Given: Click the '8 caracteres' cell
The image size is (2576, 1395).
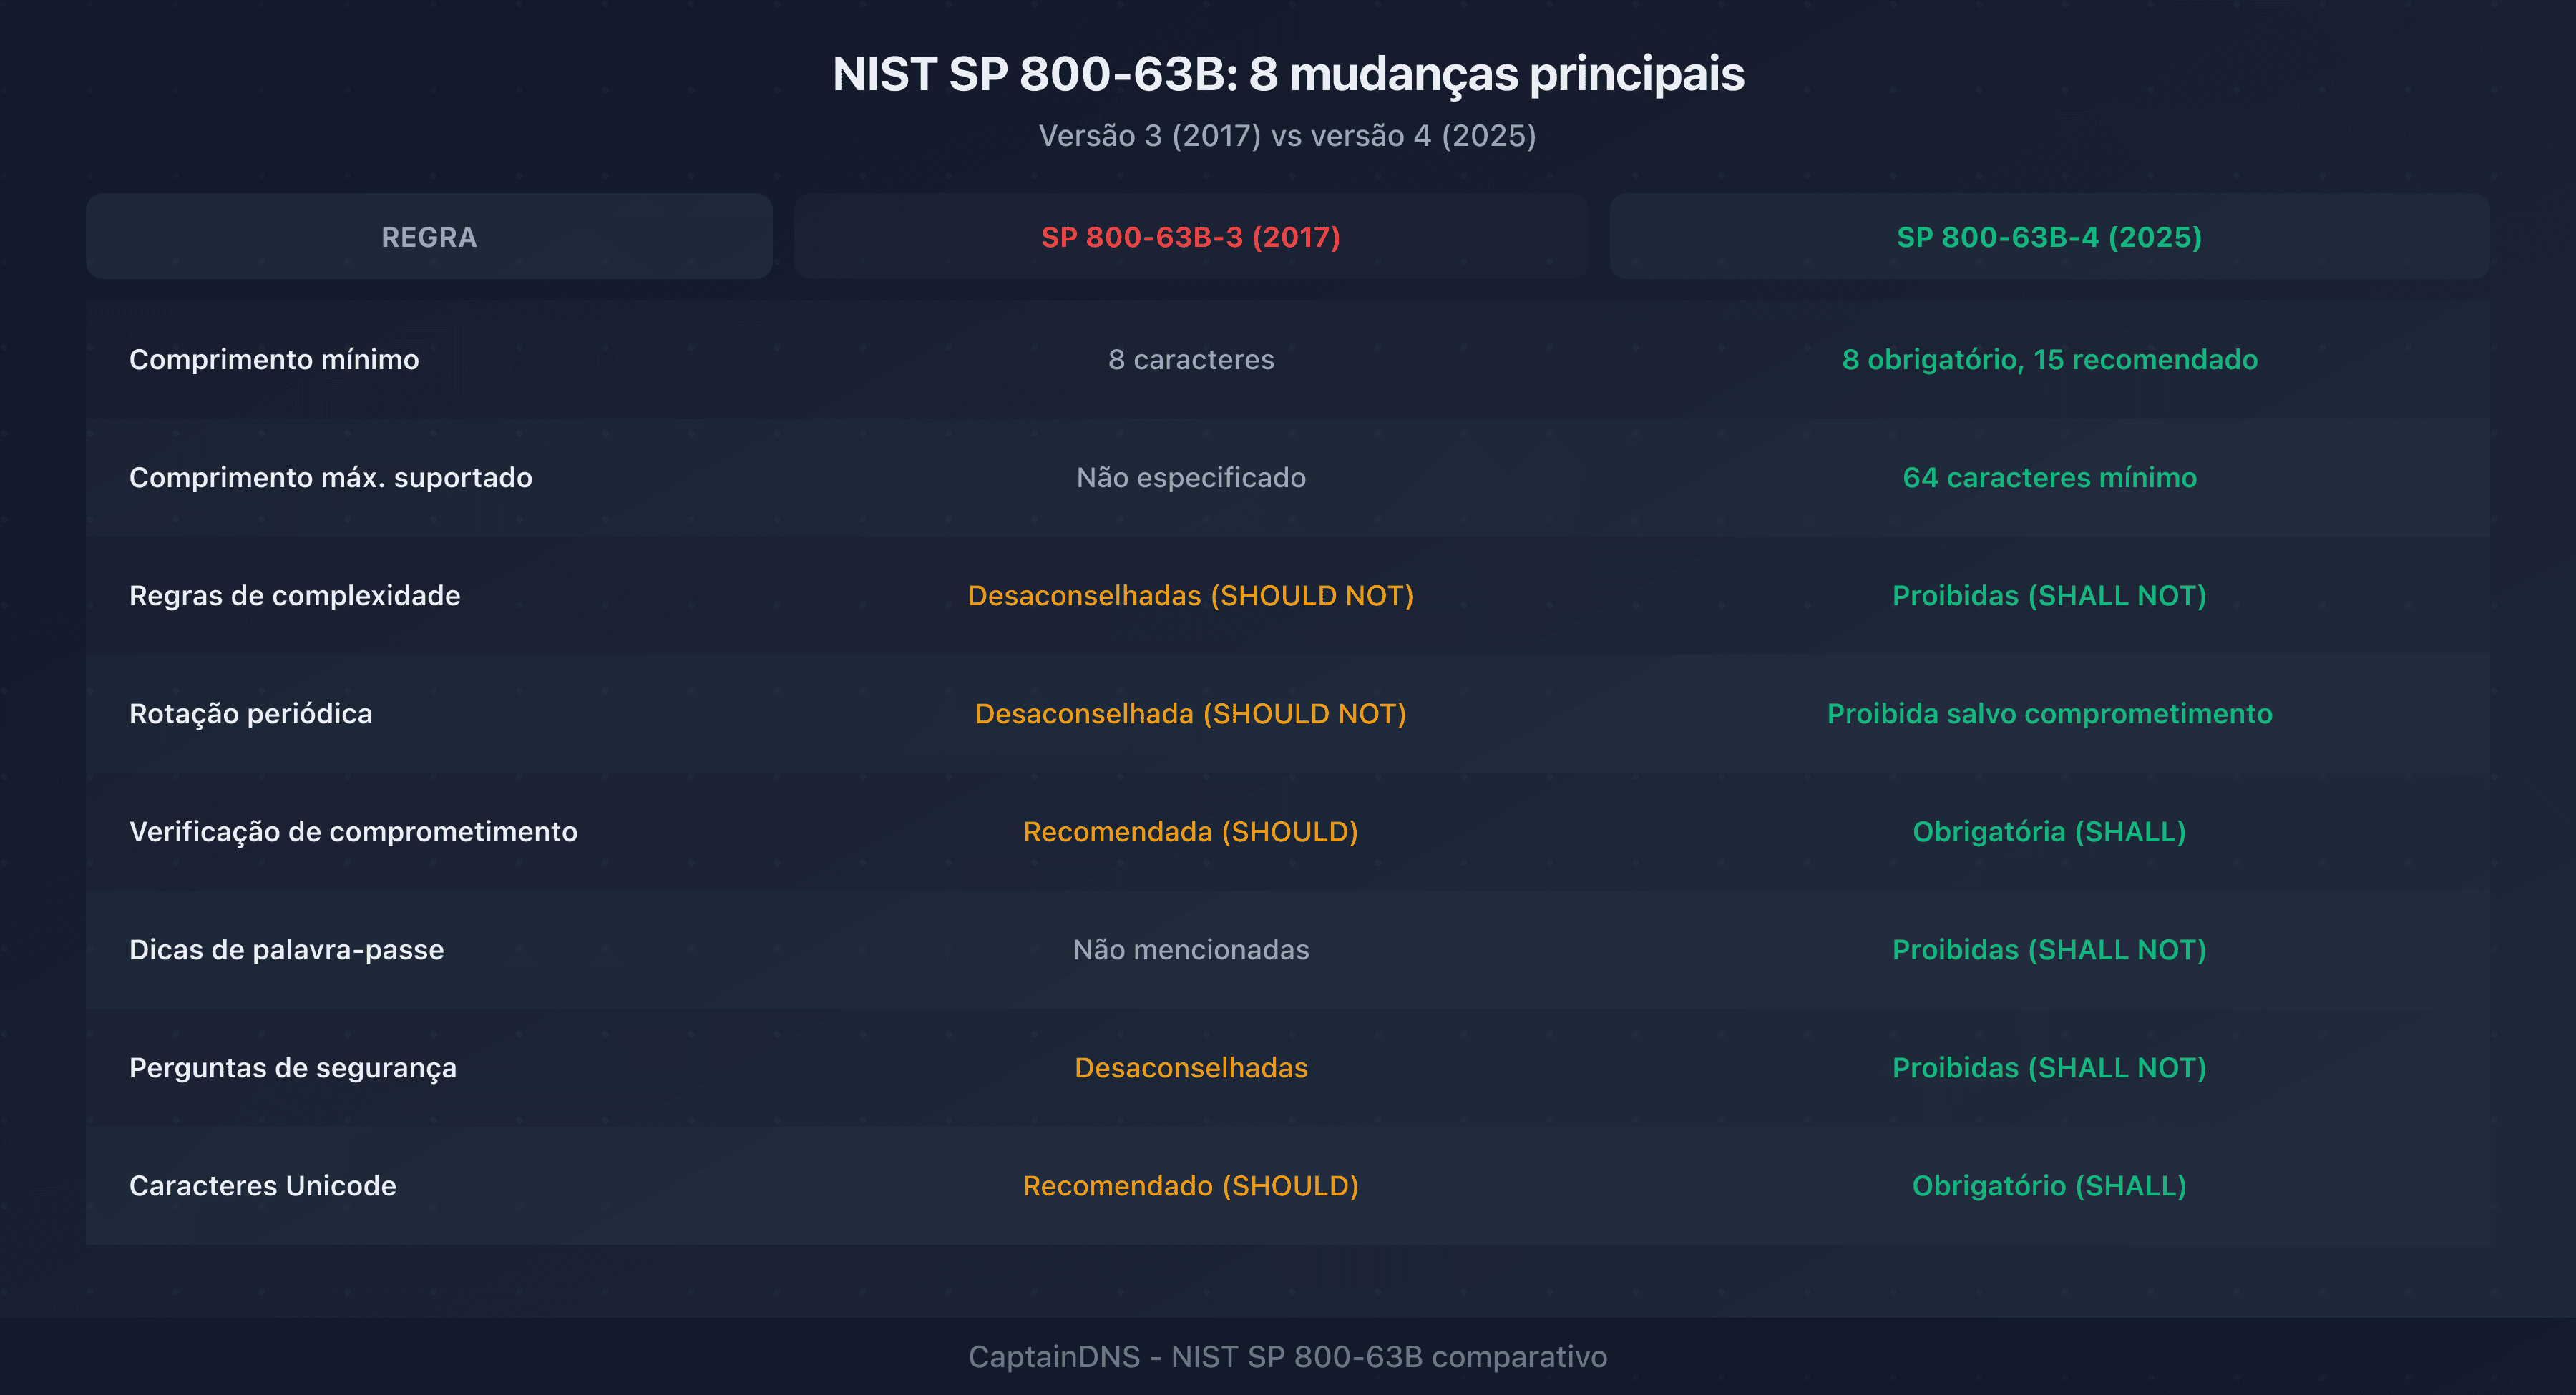Looking at the screenshot, I should pos(1191,359).
